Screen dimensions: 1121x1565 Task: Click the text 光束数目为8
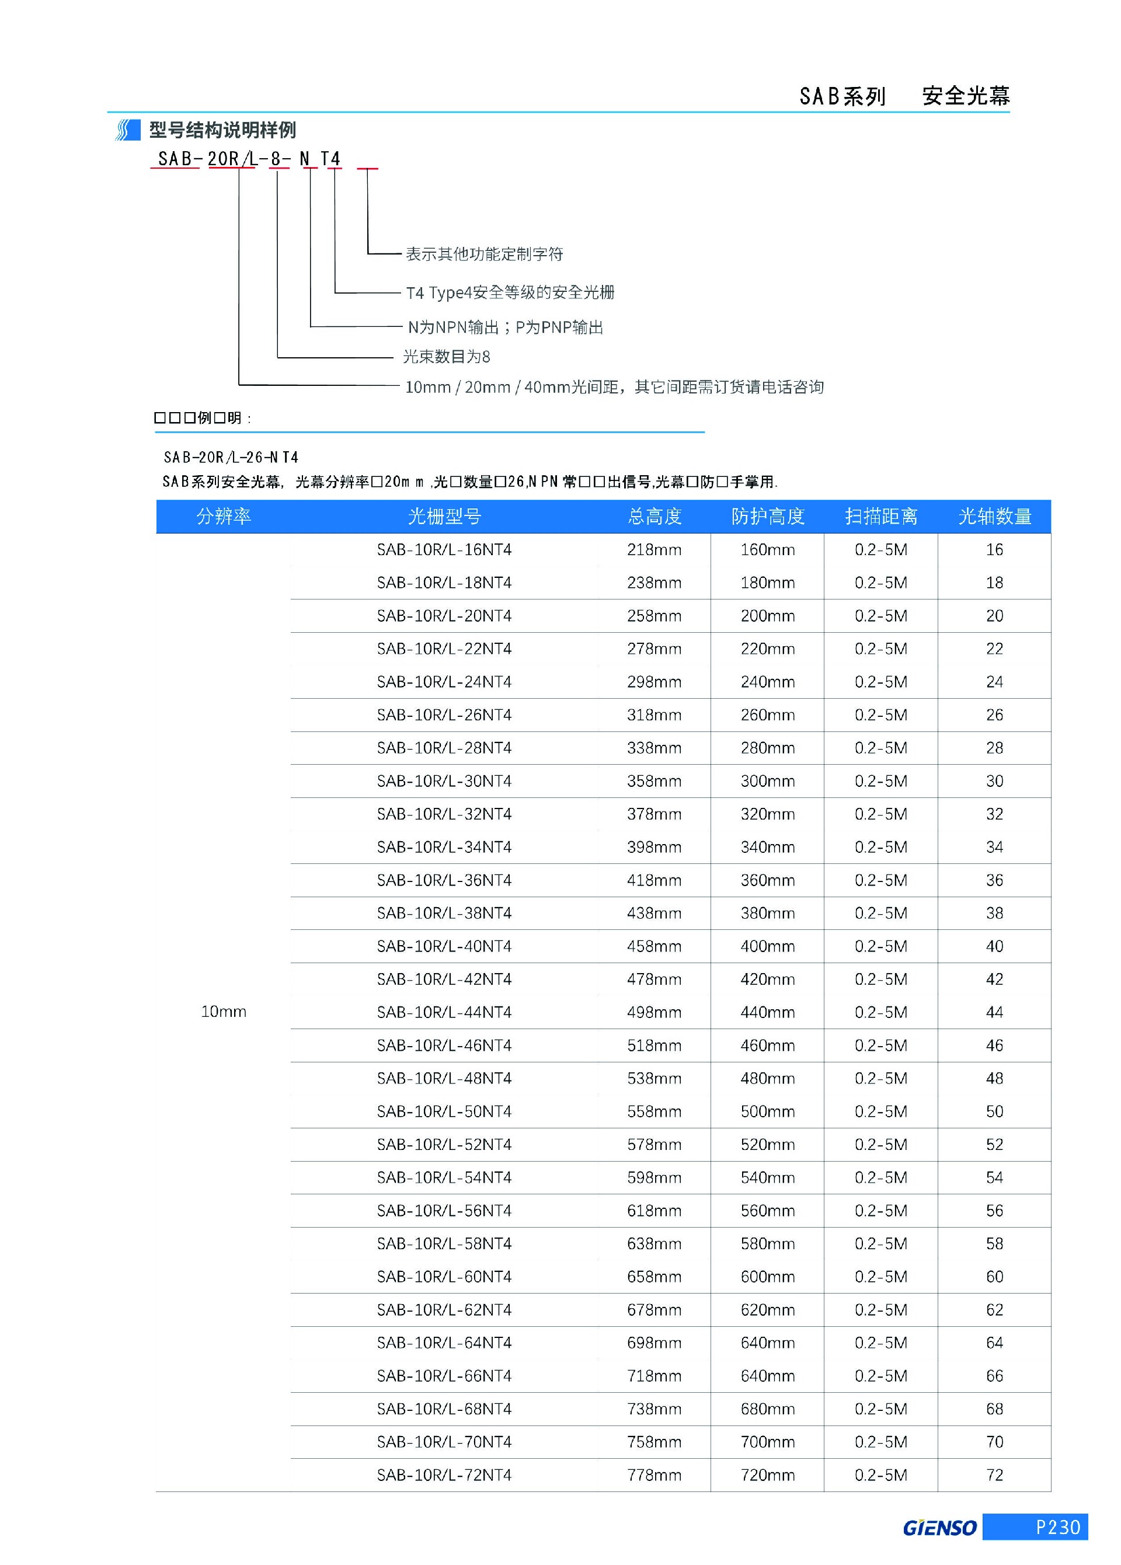point(447,357)
